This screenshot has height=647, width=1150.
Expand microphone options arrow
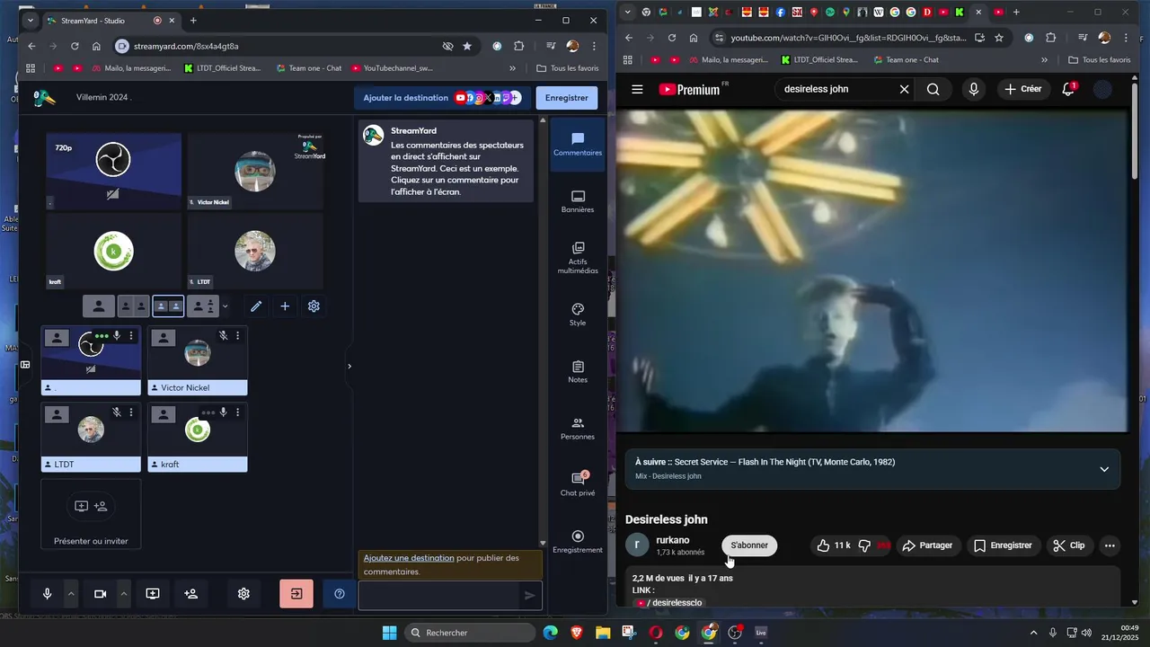71,594
